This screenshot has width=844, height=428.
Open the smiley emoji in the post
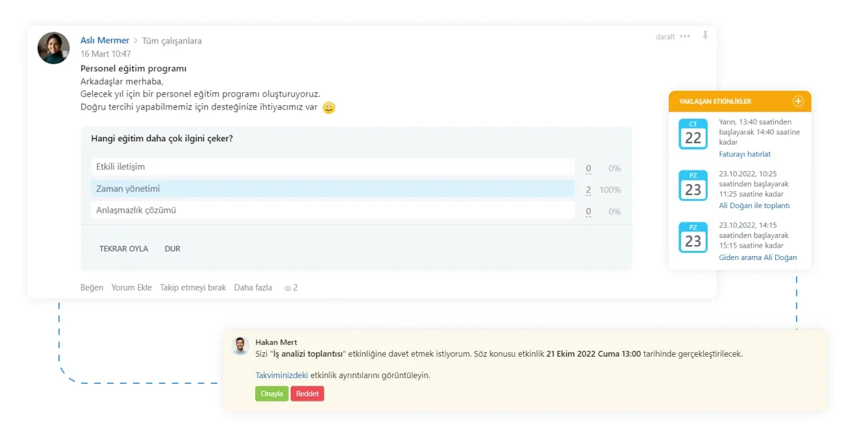(329, 108)
